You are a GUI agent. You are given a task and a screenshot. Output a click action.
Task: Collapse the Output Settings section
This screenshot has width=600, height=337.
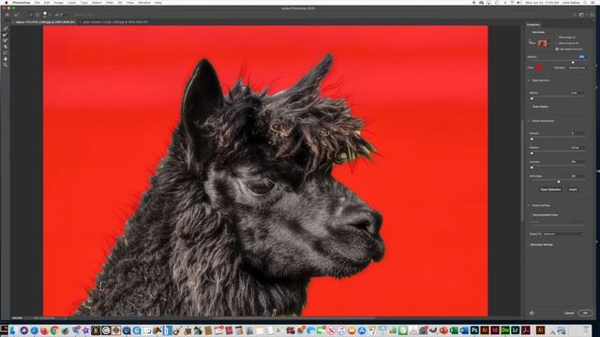pyautogui.click(x=529, y=206)
